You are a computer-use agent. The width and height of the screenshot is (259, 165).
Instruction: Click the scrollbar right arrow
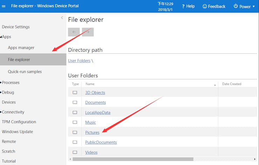tap(255, 159)
